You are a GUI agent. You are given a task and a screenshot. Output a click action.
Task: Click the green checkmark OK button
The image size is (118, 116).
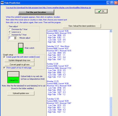(x=101, y=11)
